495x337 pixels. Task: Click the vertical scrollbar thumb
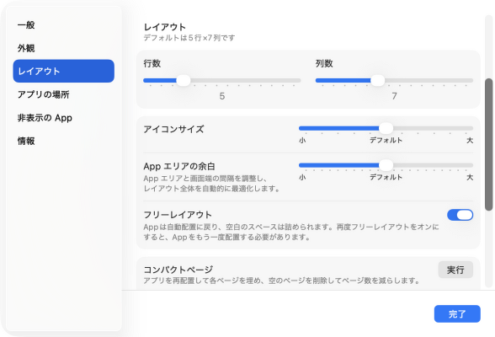click(488, 144)
